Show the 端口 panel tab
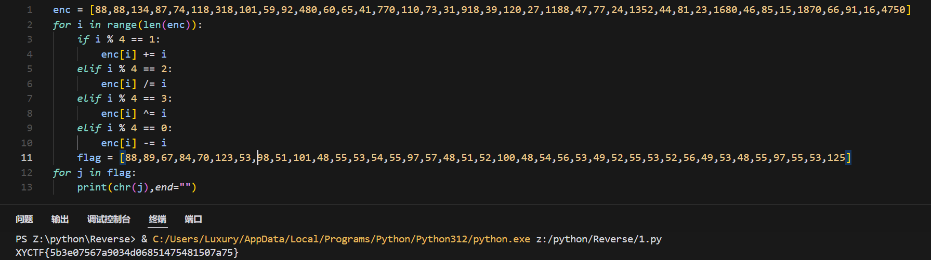Image resolution: width=931 pixels, height=260 pixels. (193, 220)
